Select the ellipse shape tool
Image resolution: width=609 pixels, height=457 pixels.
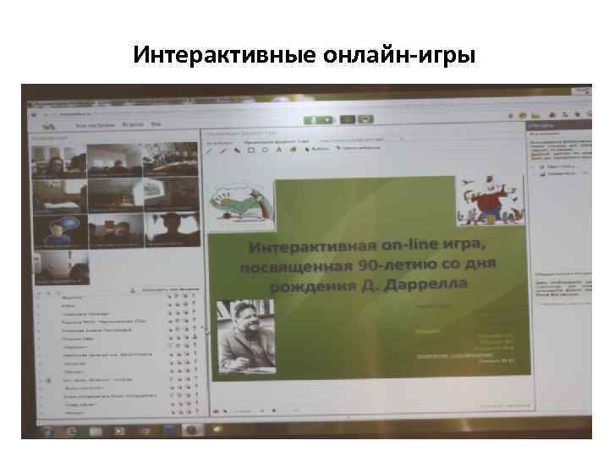[x=265, y=150]
